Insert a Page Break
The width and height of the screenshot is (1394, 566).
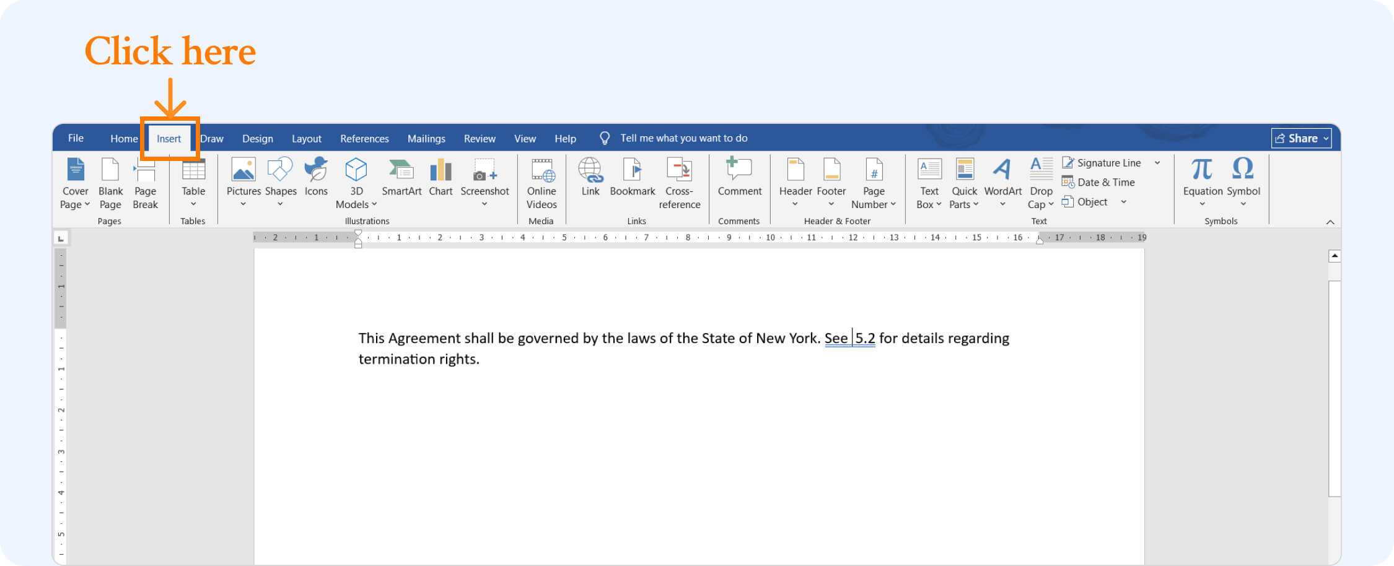point(145,183)
